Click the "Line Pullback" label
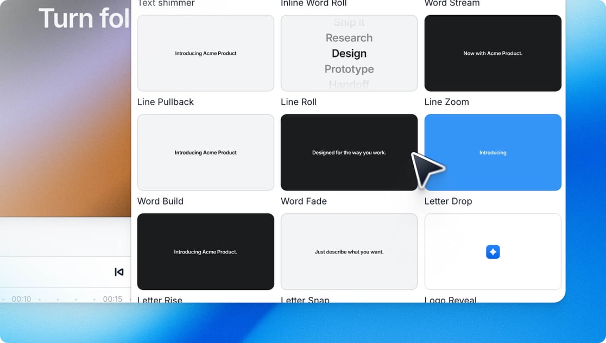Viewport: 606px width, 343px height. point(166,102)
